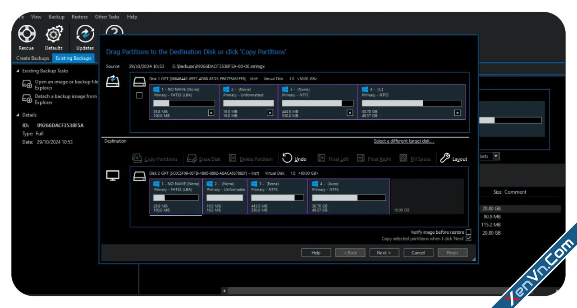Click the detach backup image icon

(x=28, y=99)
